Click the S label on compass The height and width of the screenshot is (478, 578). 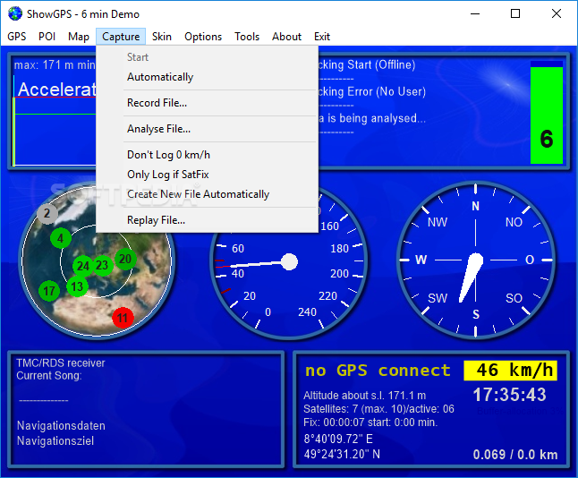[476, 314]
